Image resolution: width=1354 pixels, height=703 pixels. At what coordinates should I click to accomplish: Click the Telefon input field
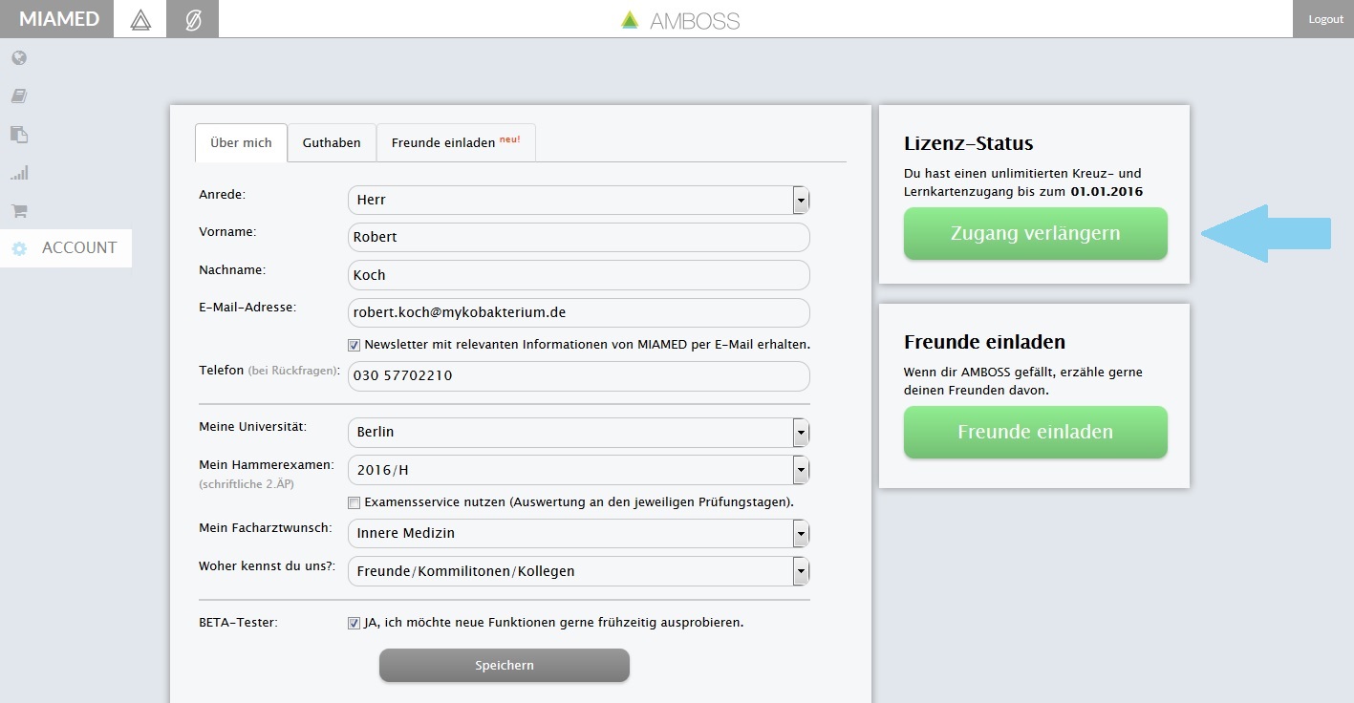579,375
